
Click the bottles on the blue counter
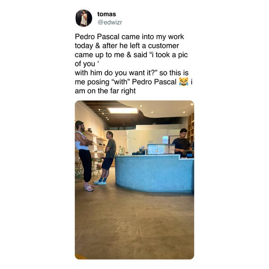click(121, 151)
